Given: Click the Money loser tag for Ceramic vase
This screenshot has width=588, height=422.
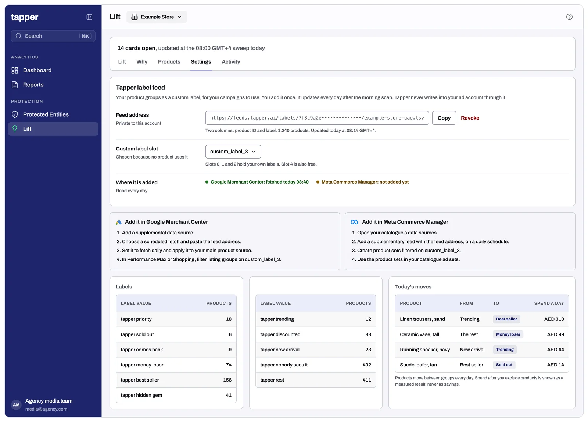Looking at the screenshot, I should point(508,334).
